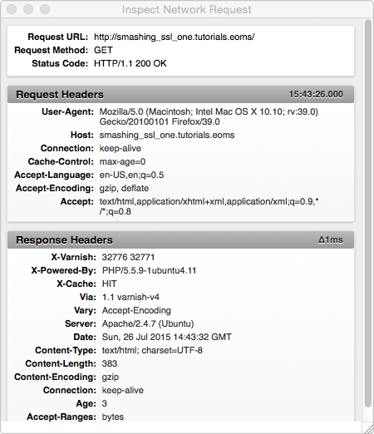
Task: Click the GET request method value
Action: pyautogui.click(x=103, y=50)
